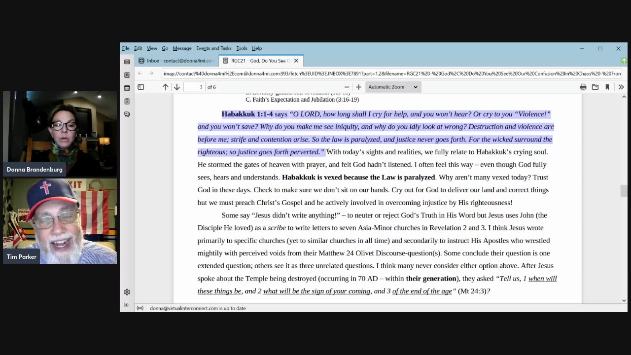Open the Edit menu
631x355 pixels.
[x=138, y=48]
